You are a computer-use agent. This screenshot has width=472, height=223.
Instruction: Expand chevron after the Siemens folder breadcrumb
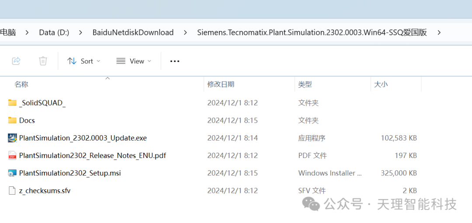(439, 32)
